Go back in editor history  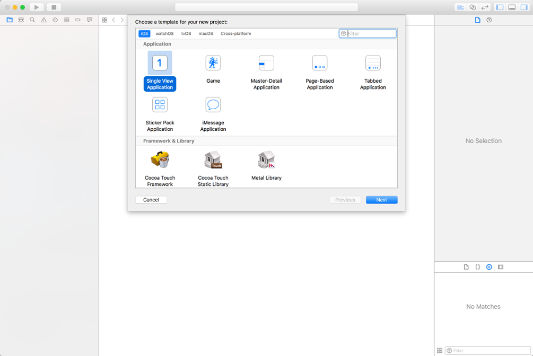(113, 20)
